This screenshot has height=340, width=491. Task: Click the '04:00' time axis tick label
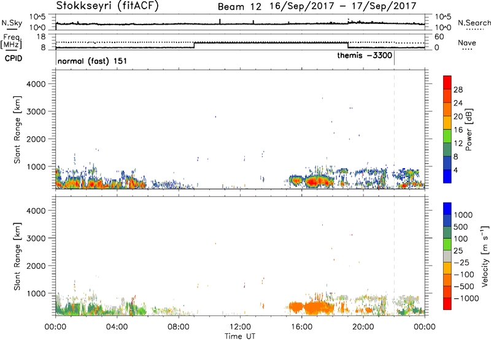click(117, 327)
